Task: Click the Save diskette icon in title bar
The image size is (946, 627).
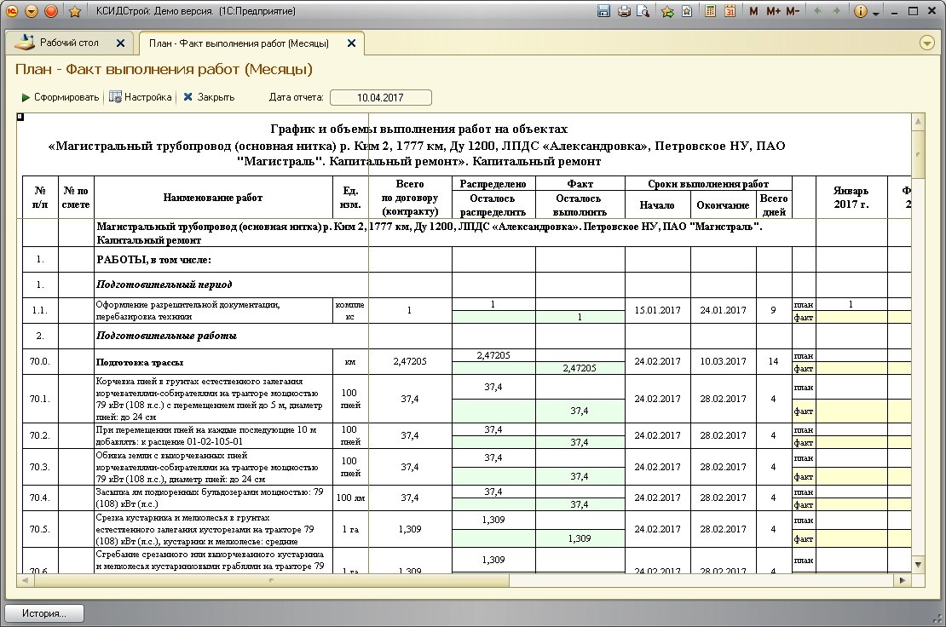Action: tap(603, 11)
